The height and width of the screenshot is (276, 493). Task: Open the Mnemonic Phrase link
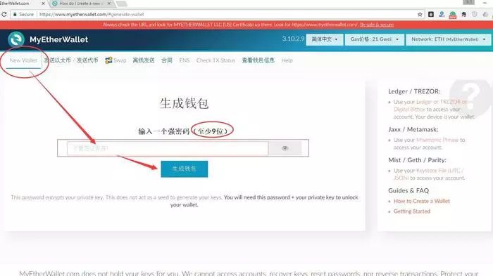tap(437, 140)
